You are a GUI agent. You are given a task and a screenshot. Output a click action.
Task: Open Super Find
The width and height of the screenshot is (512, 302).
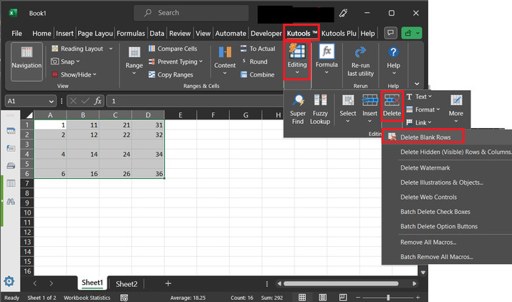coord(298,109)
